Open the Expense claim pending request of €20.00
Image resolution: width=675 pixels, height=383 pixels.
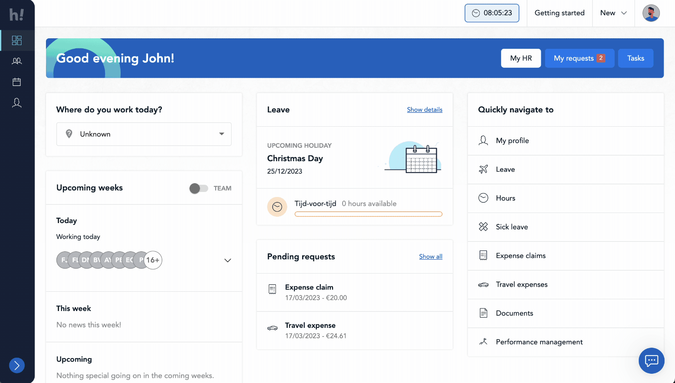point(355,293)
